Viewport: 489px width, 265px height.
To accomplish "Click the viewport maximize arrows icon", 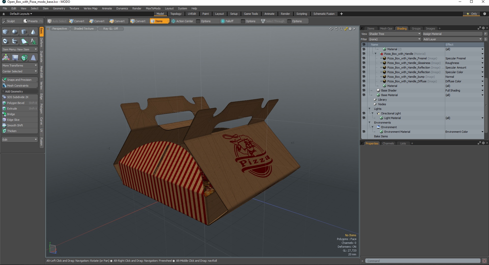I will pyautogui.click(x=346, y=29).
